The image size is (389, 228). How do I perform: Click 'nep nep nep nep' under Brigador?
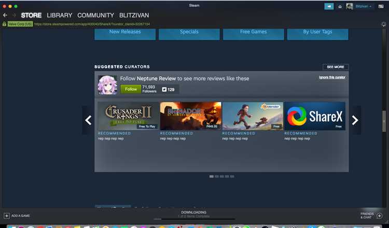[x=173, y=139]
